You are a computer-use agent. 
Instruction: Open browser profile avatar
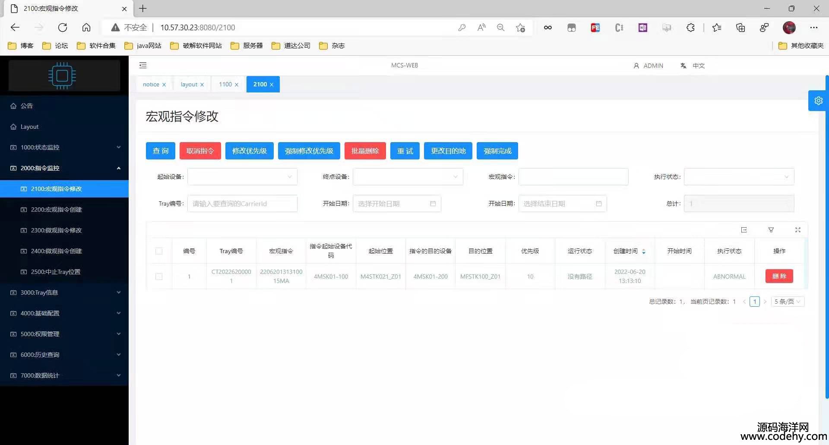point(789,28)
